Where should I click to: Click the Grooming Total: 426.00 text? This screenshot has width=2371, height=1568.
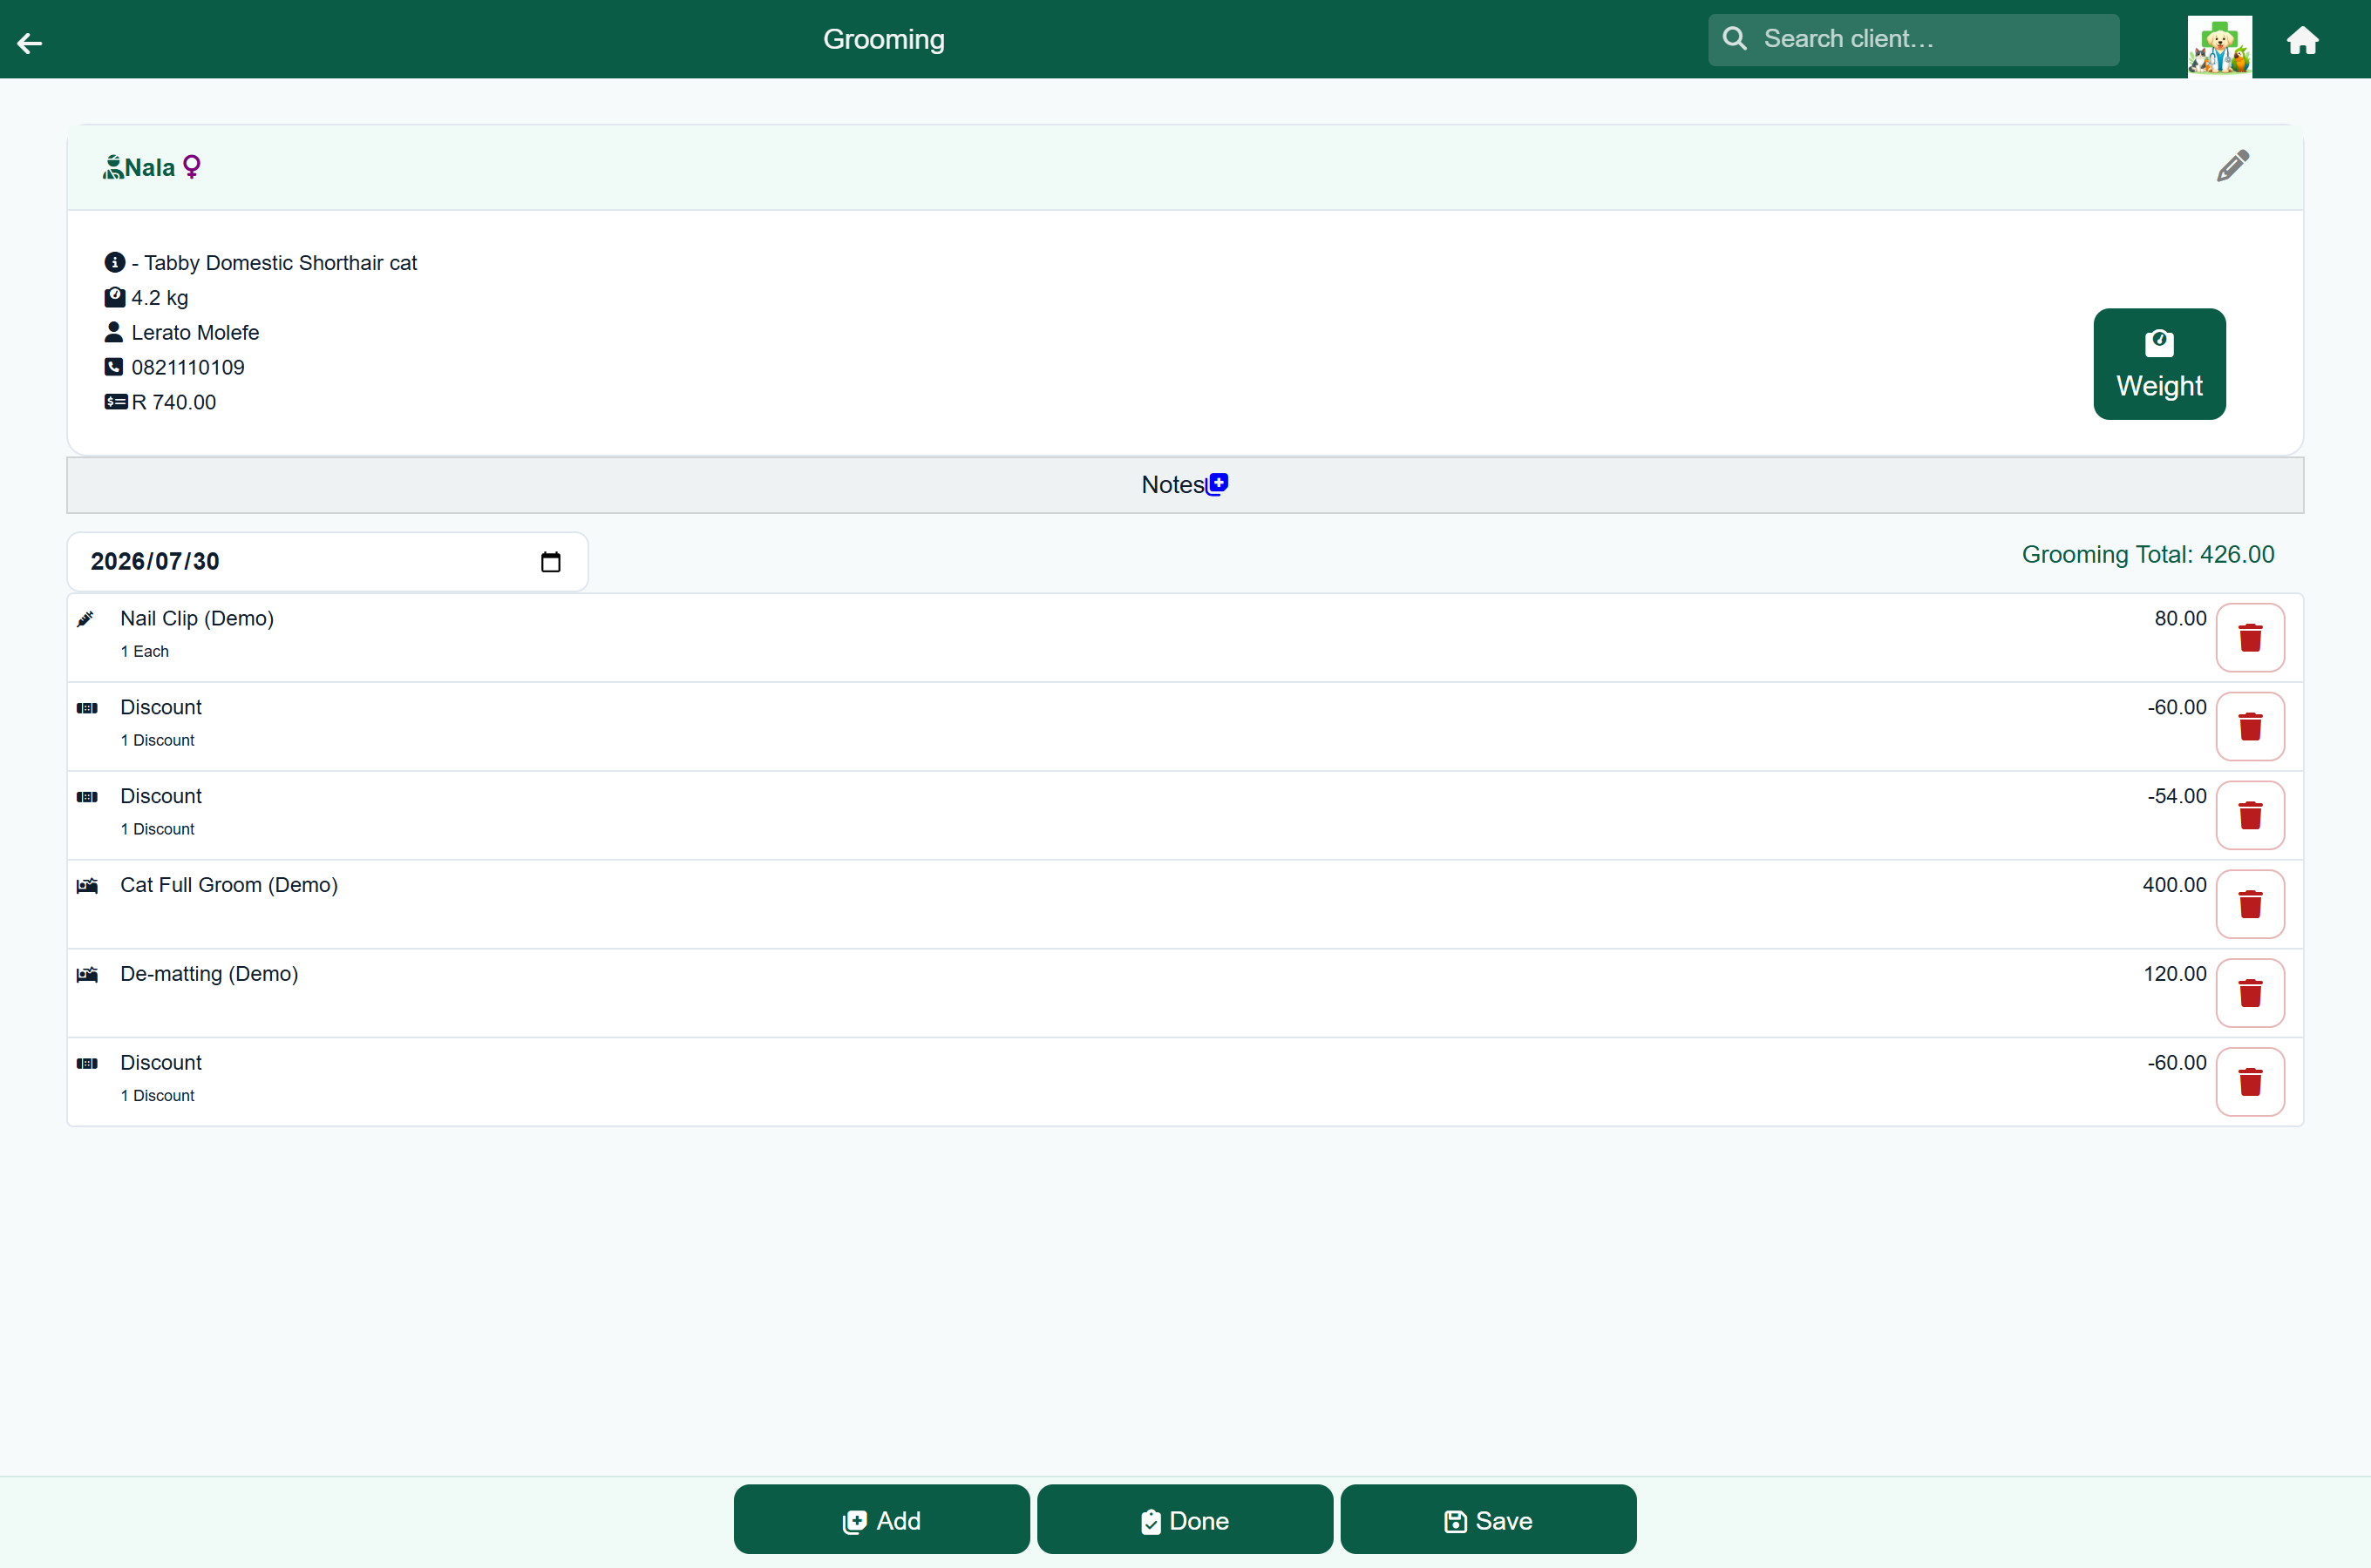[2148, 555]
